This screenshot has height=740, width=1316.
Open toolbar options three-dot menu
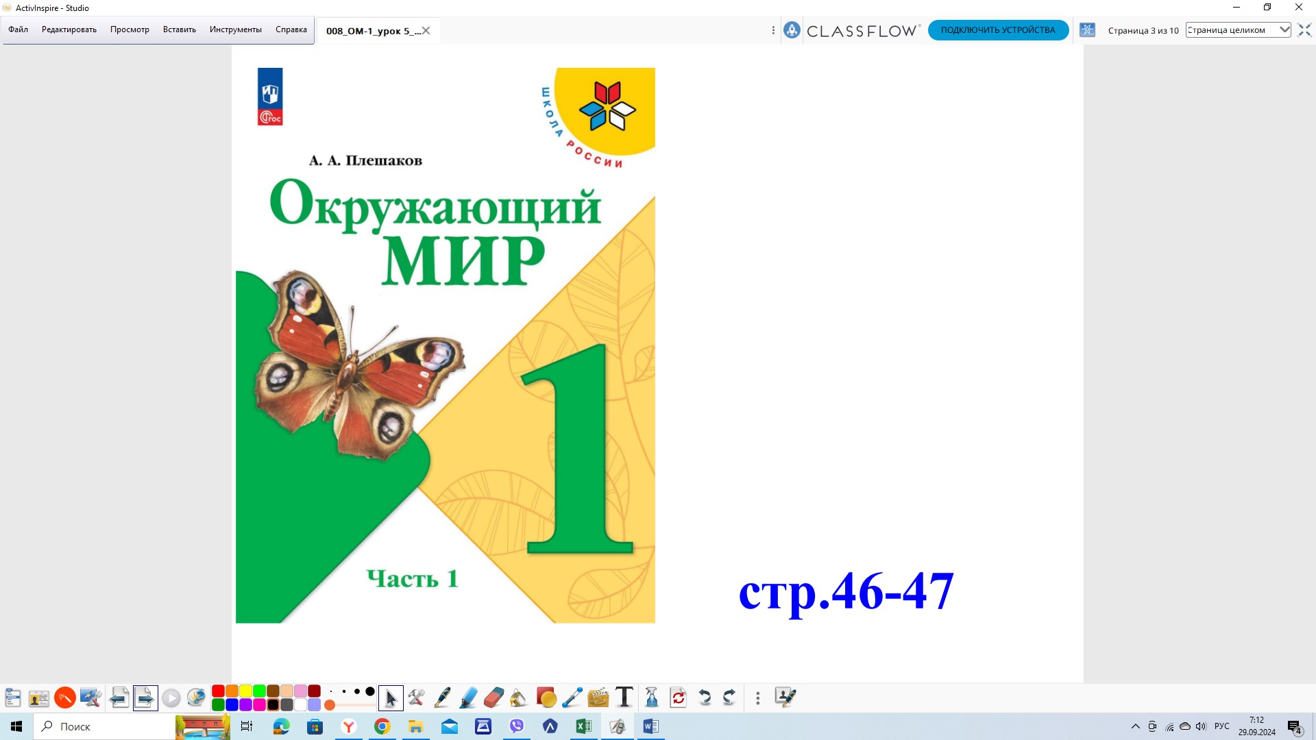[757, 698]
